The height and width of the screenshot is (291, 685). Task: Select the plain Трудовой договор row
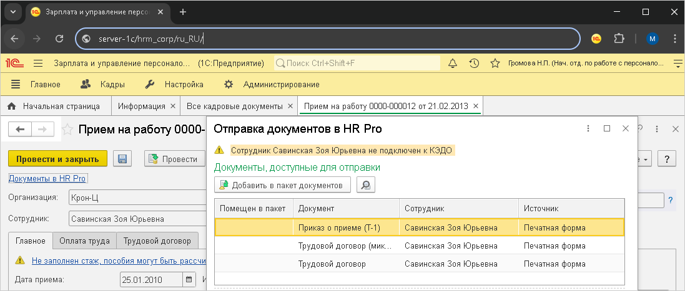(420, 264)
